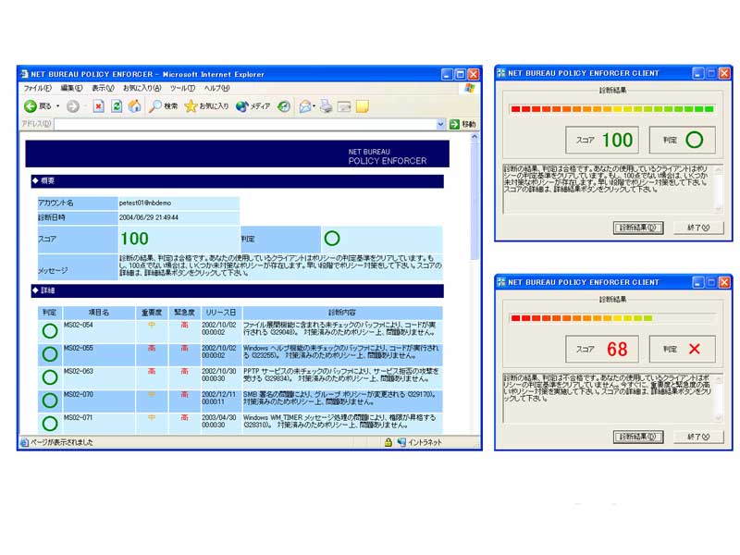Click the 診断内容 column header
Screen dimensions: 740x555
tap(342, 313)
